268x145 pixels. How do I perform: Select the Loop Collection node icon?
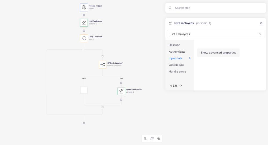click(84, 38)
